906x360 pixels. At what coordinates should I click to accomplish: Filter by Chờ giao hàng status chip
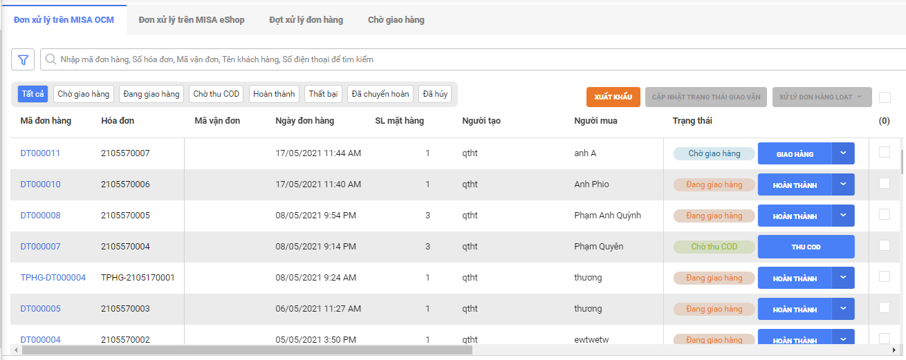(84, 94)
